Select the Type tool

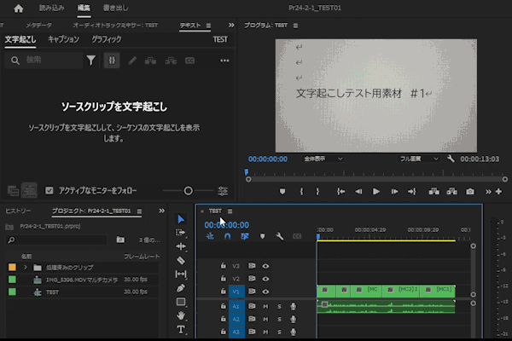181,330
